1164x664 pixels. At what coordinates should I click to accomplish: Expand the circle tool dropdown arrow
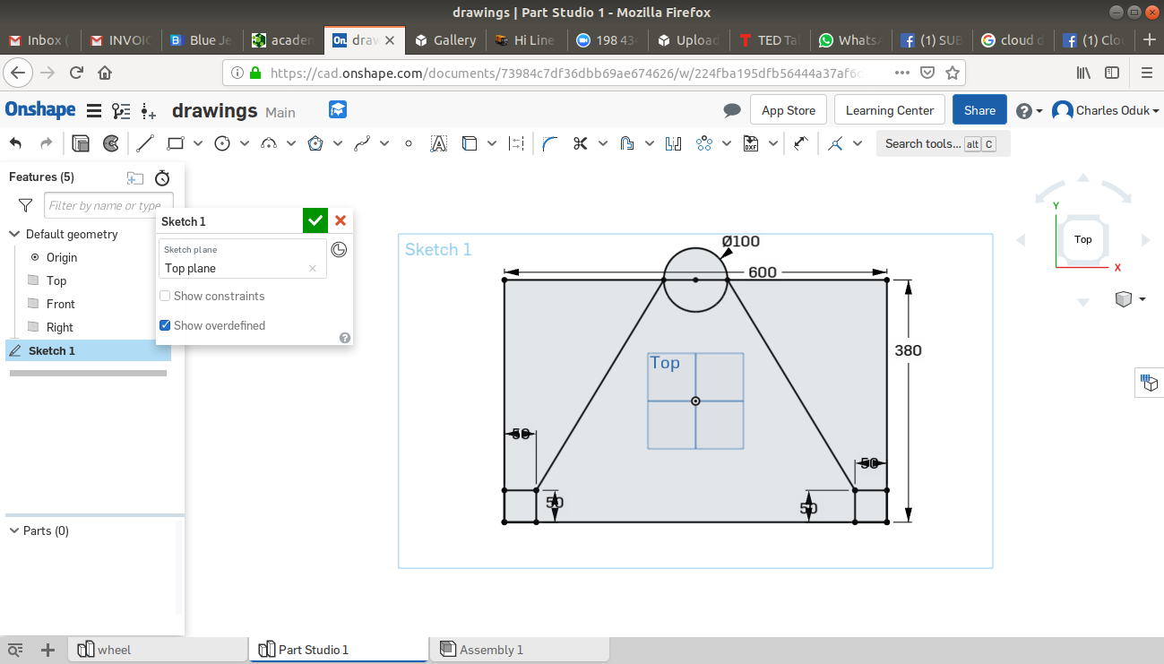click(245, 143)
